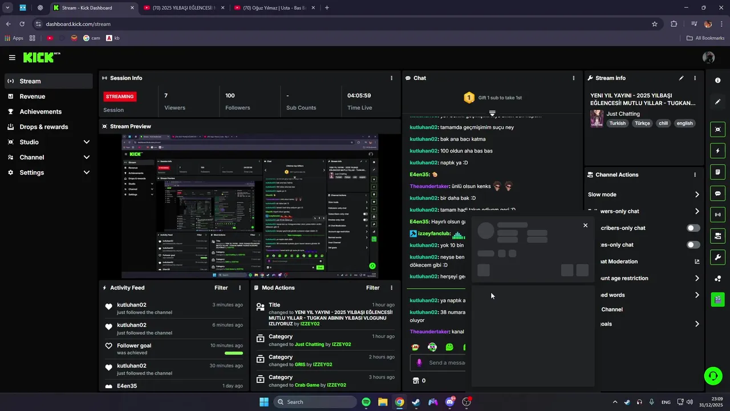
Task: Click the KICK logo
Action: point(41,57)
